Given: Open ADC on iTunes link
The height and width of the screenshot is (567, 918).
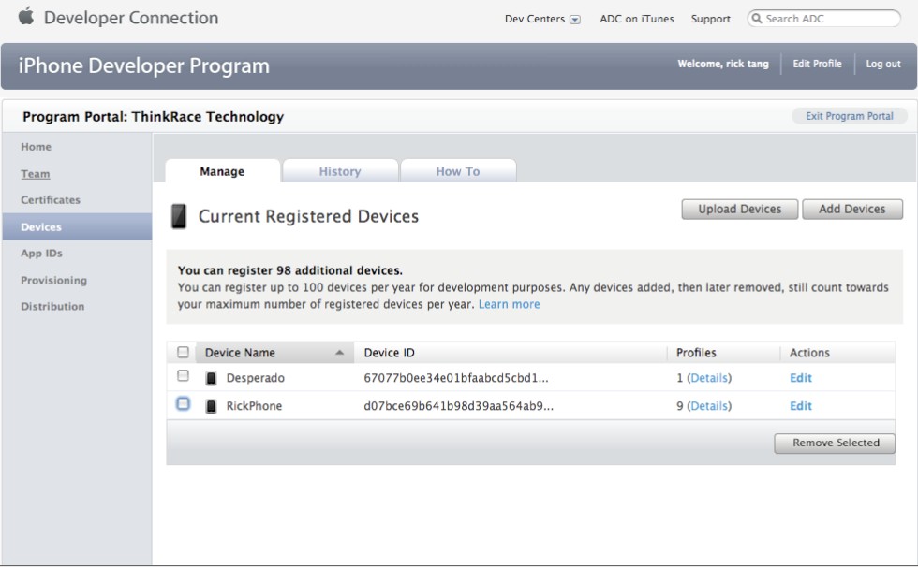Looking at the screenshot, I should (637, 19).
